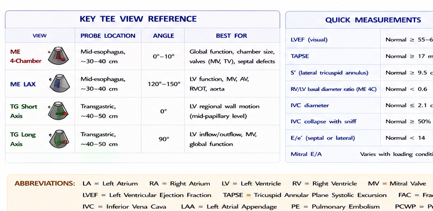Select the QUICK MEASUREMENTS title

pyautogui.click(x=373, y=20)
